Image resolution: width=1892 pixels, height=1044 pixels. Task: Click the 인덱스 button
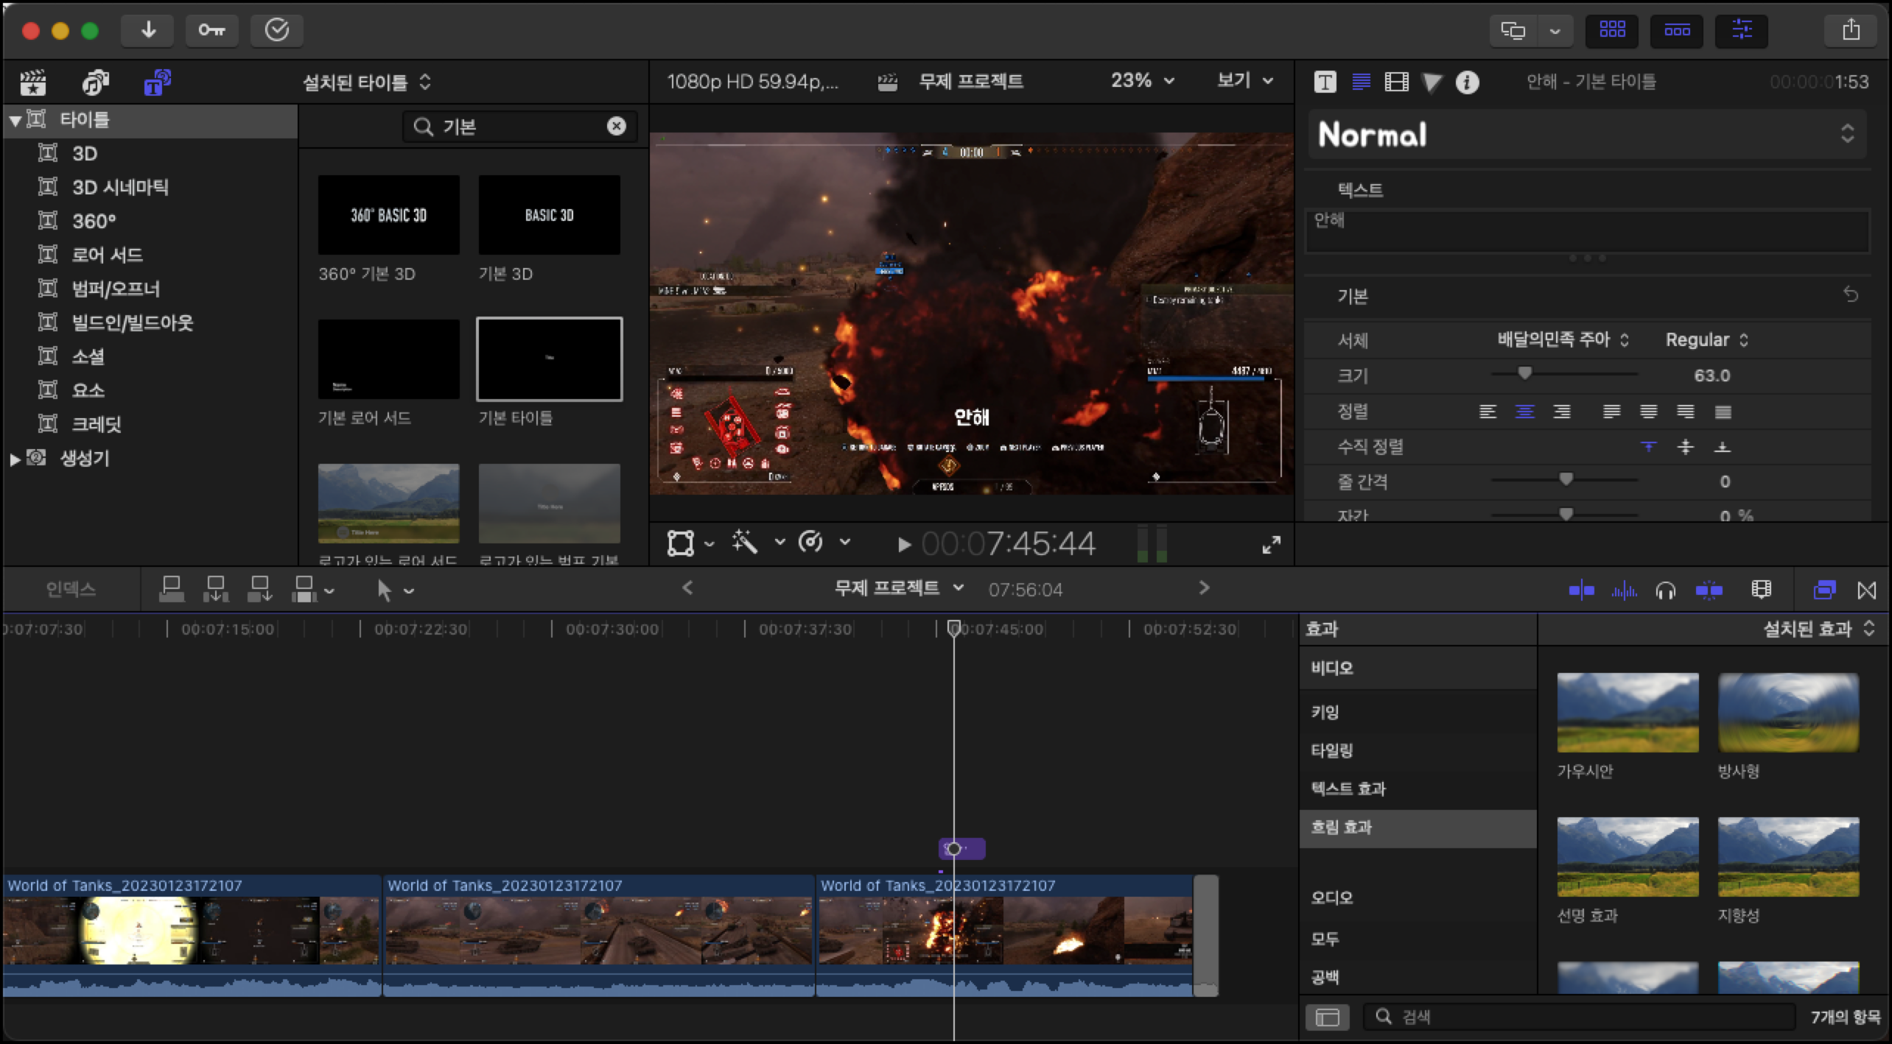click(x=71, y=589)
